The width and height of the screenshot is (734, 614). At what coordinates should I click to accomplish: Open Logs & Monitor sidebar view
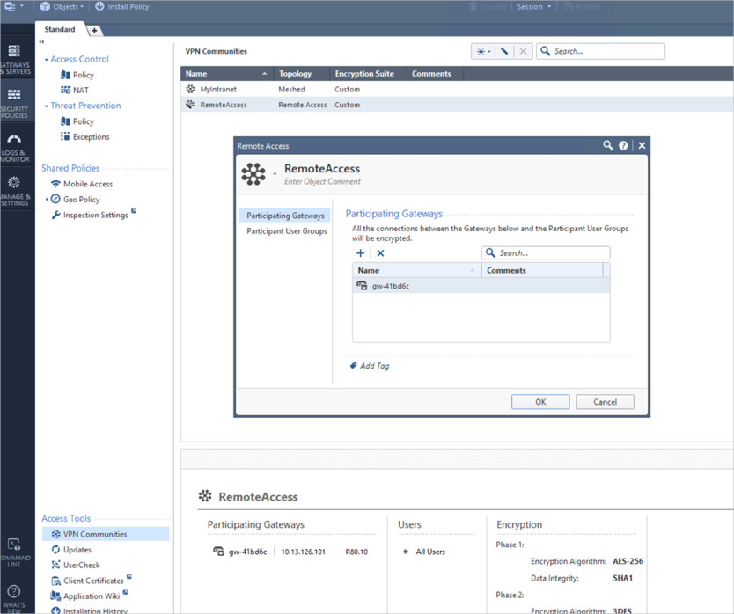[x=15, y=145]
